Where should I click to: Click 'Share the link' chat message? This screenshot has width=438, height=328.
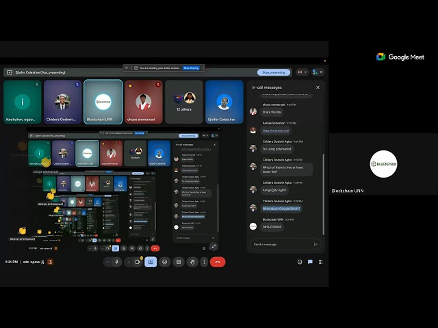click(x=272, y=112)
